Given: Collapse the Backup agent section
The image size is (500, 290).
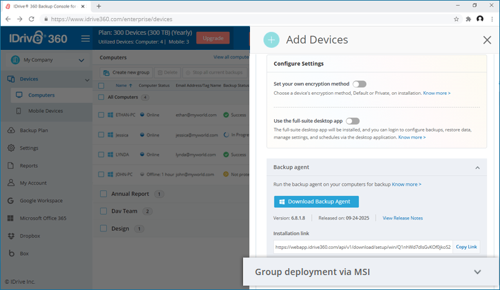Looking at the screenshot, I should click(477, 168).
